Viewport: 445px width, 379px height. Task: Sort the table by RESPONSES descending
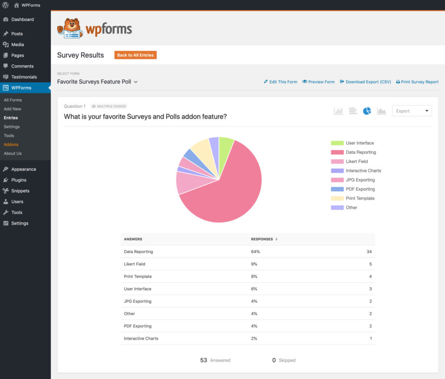pos(275,239)
